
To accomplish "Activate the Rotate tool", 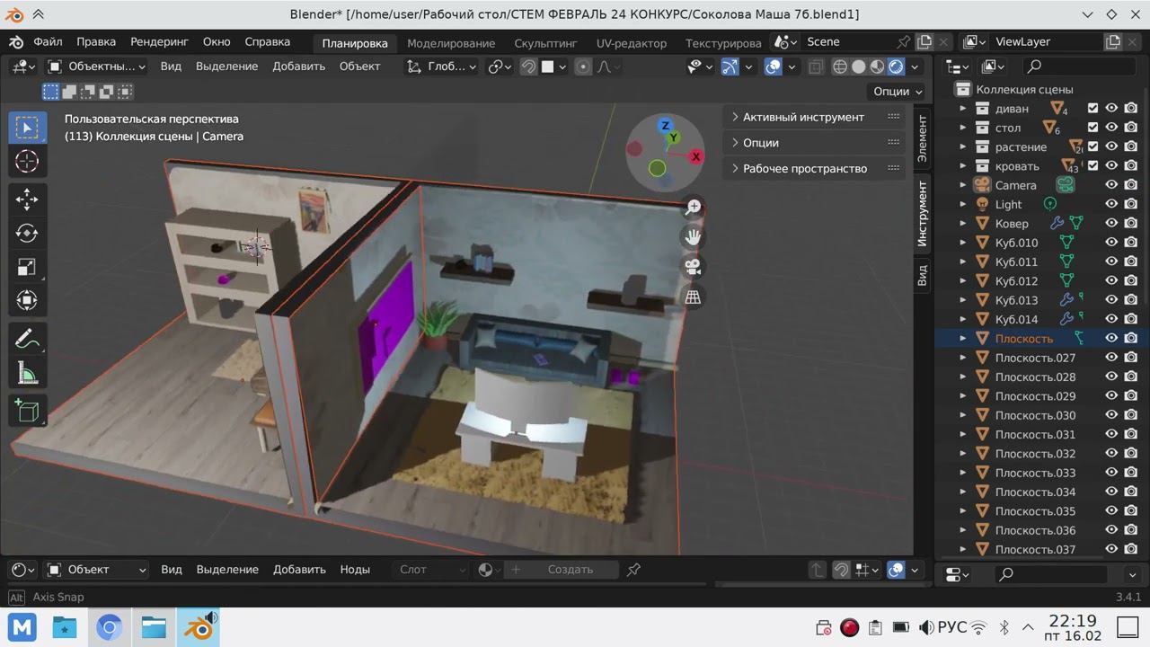I will pyautogui.click(x=27, y=234).
